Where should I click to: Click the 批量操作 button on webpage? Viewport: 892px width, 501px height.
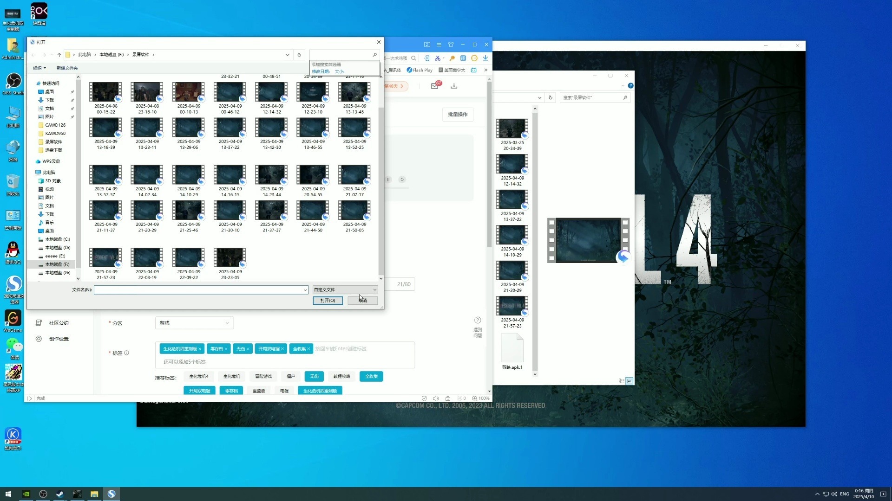pos(458,115)
